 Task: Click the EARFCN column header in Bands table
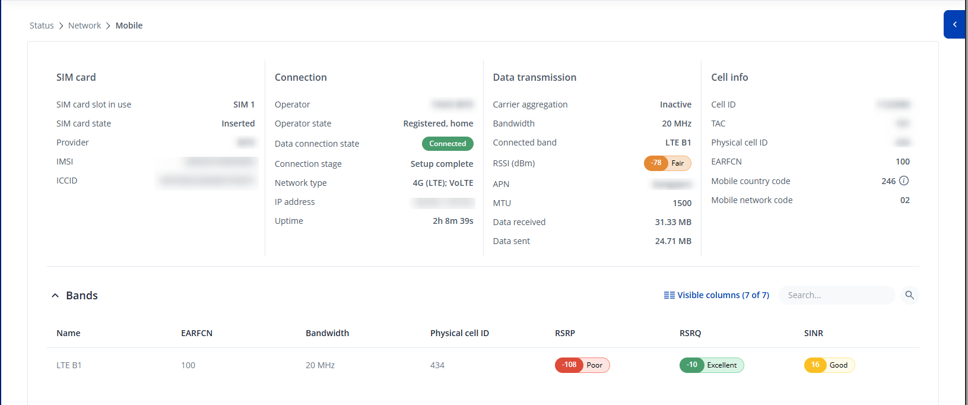tap(196, 333)
